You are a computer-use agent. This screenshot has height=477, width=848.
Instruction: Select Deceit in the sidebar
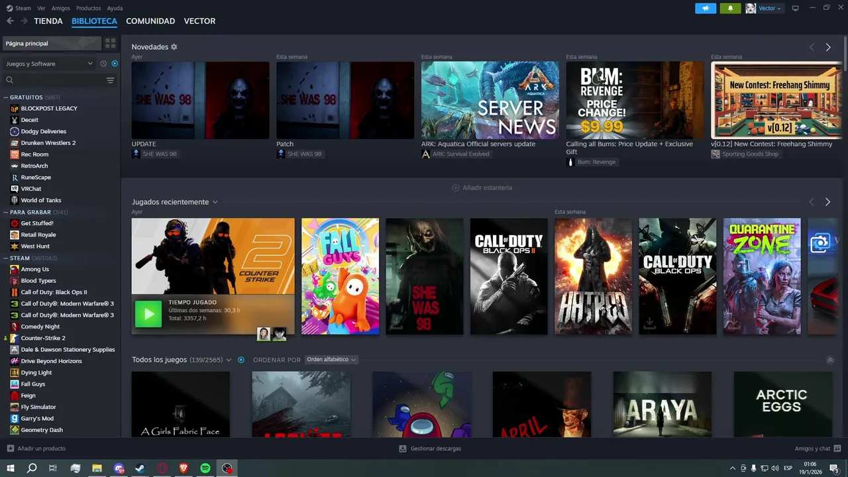point(29,120)
